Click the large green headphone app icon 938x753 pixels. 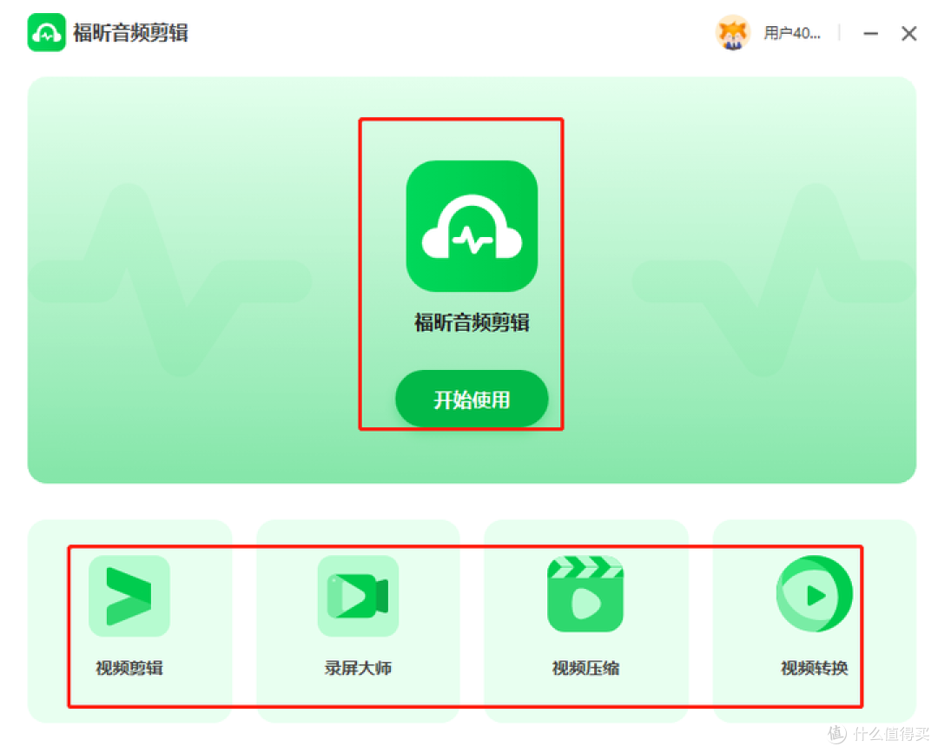pyautogui.click(x=472, y=226)
